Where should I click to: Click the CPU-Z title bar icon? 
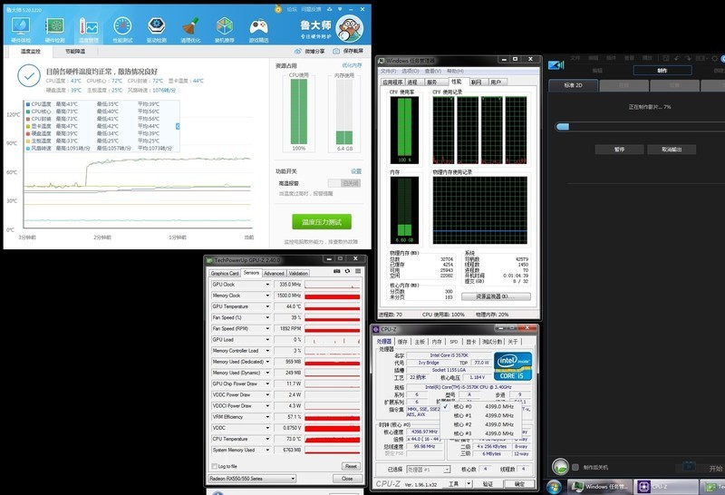tap(376, 329)
